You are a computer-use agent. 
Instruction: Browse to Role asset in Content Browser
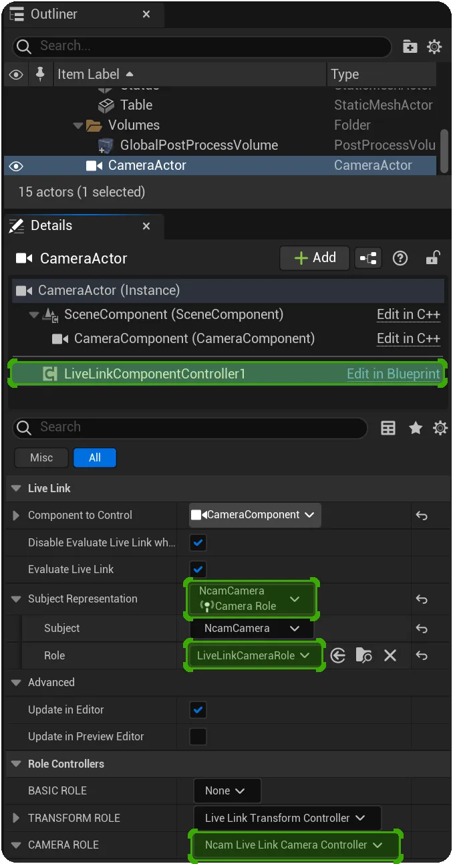pos(363,656)
